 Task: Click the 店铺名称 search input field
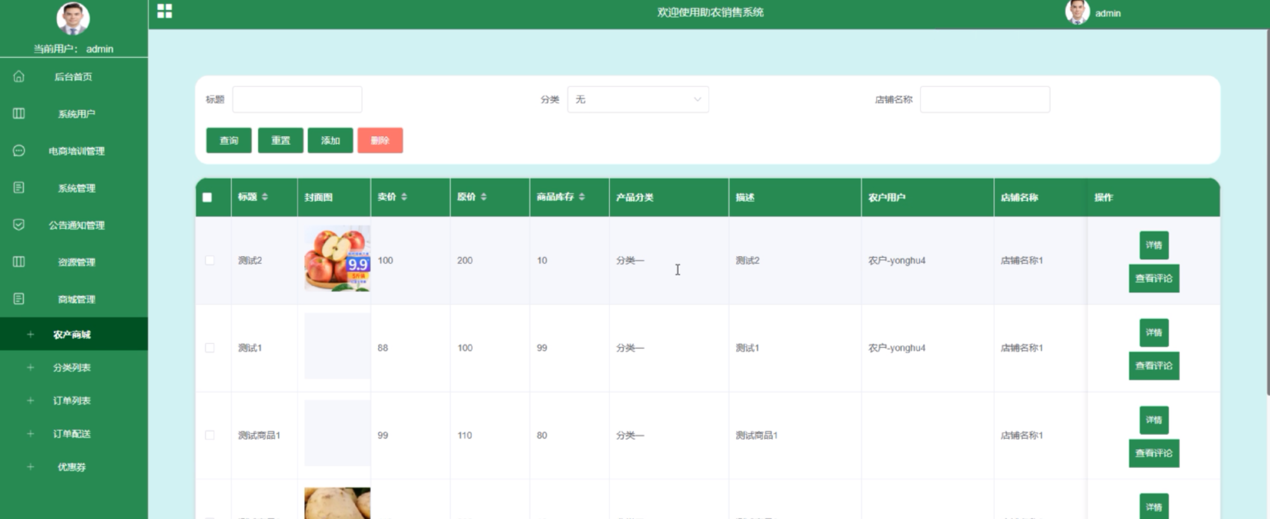985,100
